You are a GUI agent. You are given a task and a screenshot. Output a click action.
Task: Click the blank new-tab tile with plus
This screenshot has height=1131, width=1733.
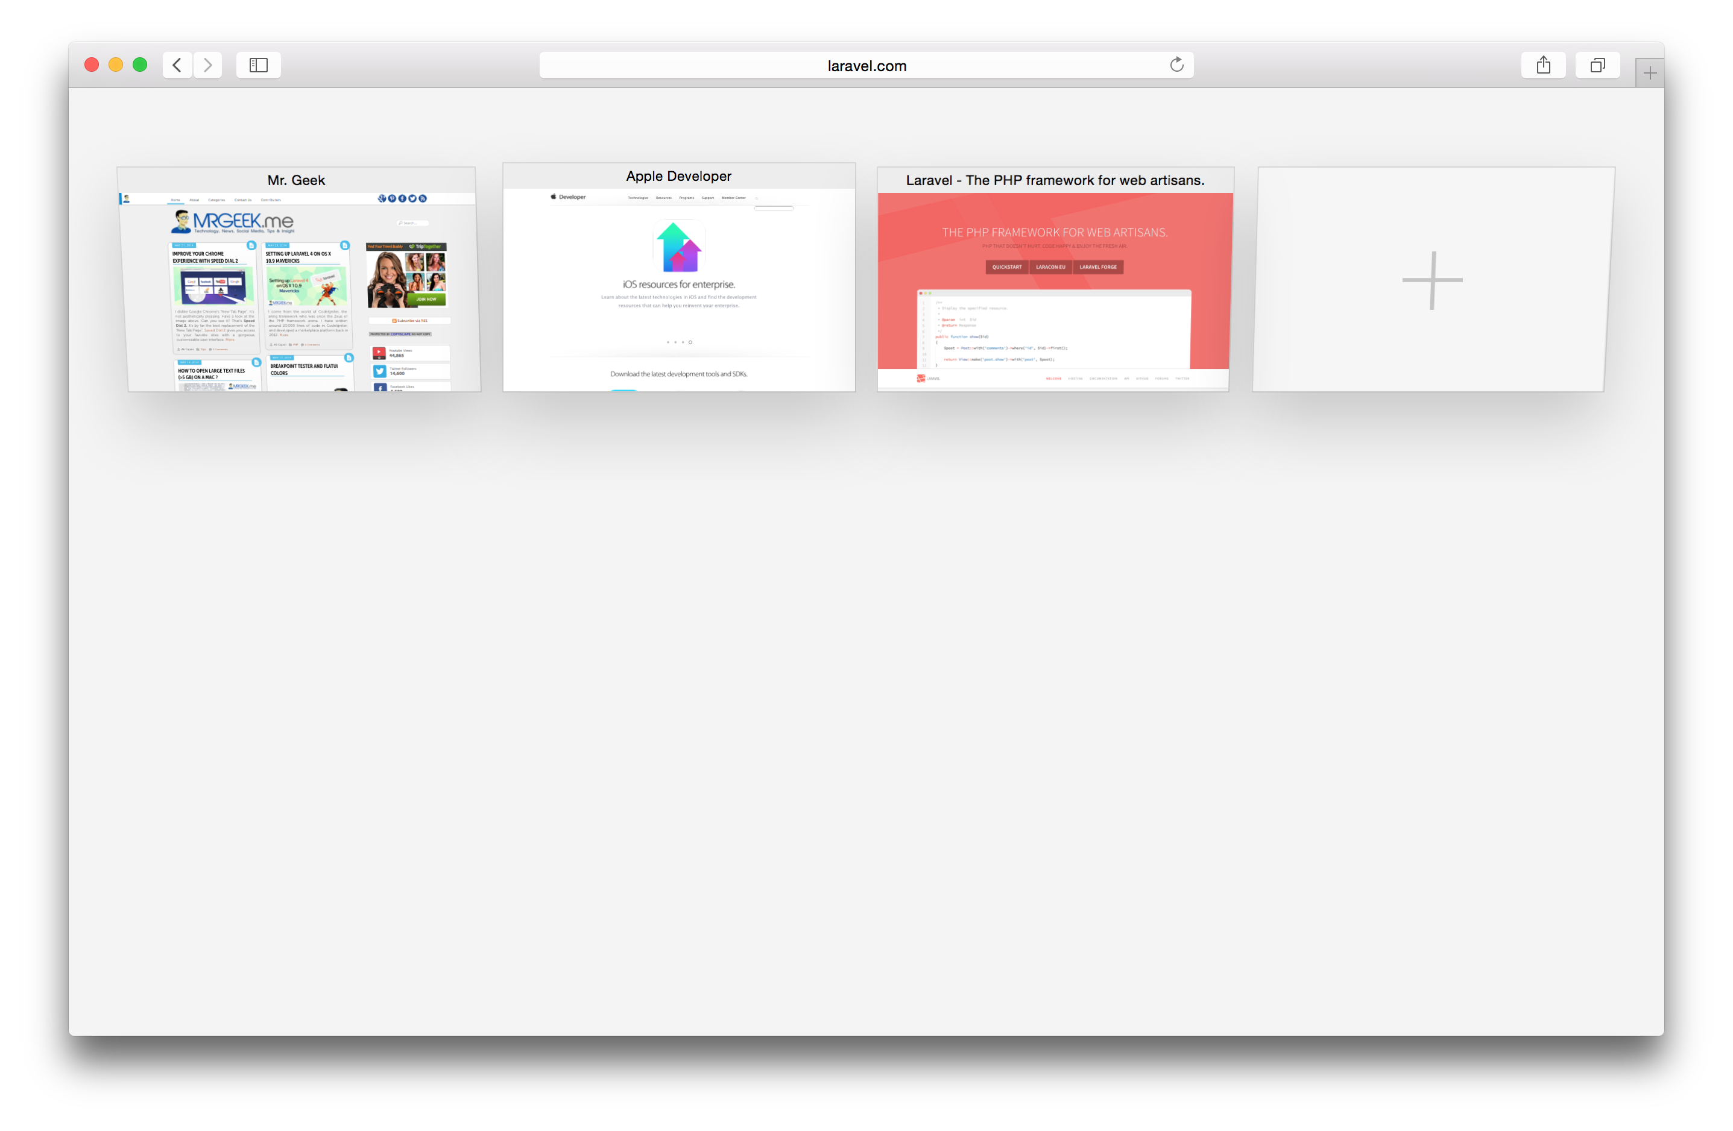1432,280
